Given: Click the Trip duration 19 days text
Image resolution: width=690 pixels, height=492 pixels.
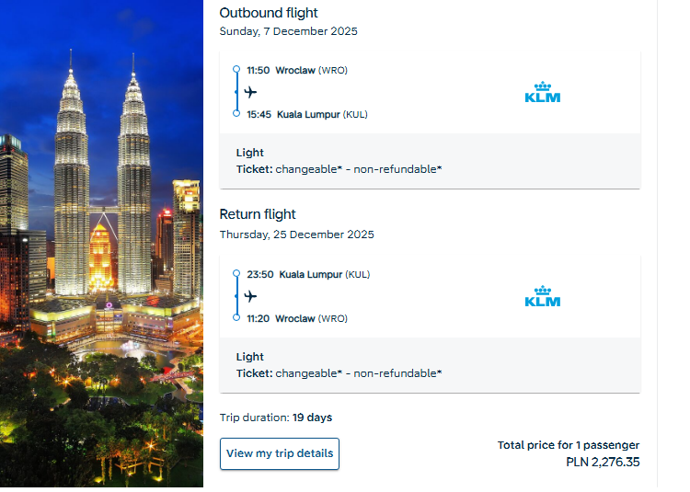Looking at the screenshot, I should click(276, 418).
